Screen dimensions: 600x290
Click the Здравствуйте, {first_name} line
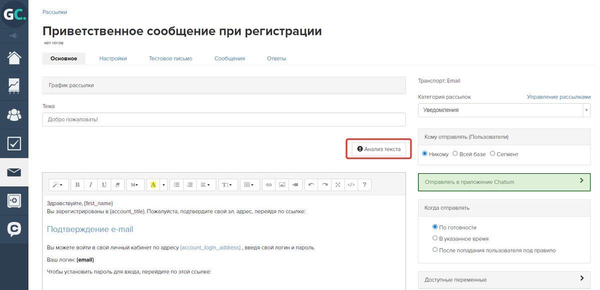80,203
